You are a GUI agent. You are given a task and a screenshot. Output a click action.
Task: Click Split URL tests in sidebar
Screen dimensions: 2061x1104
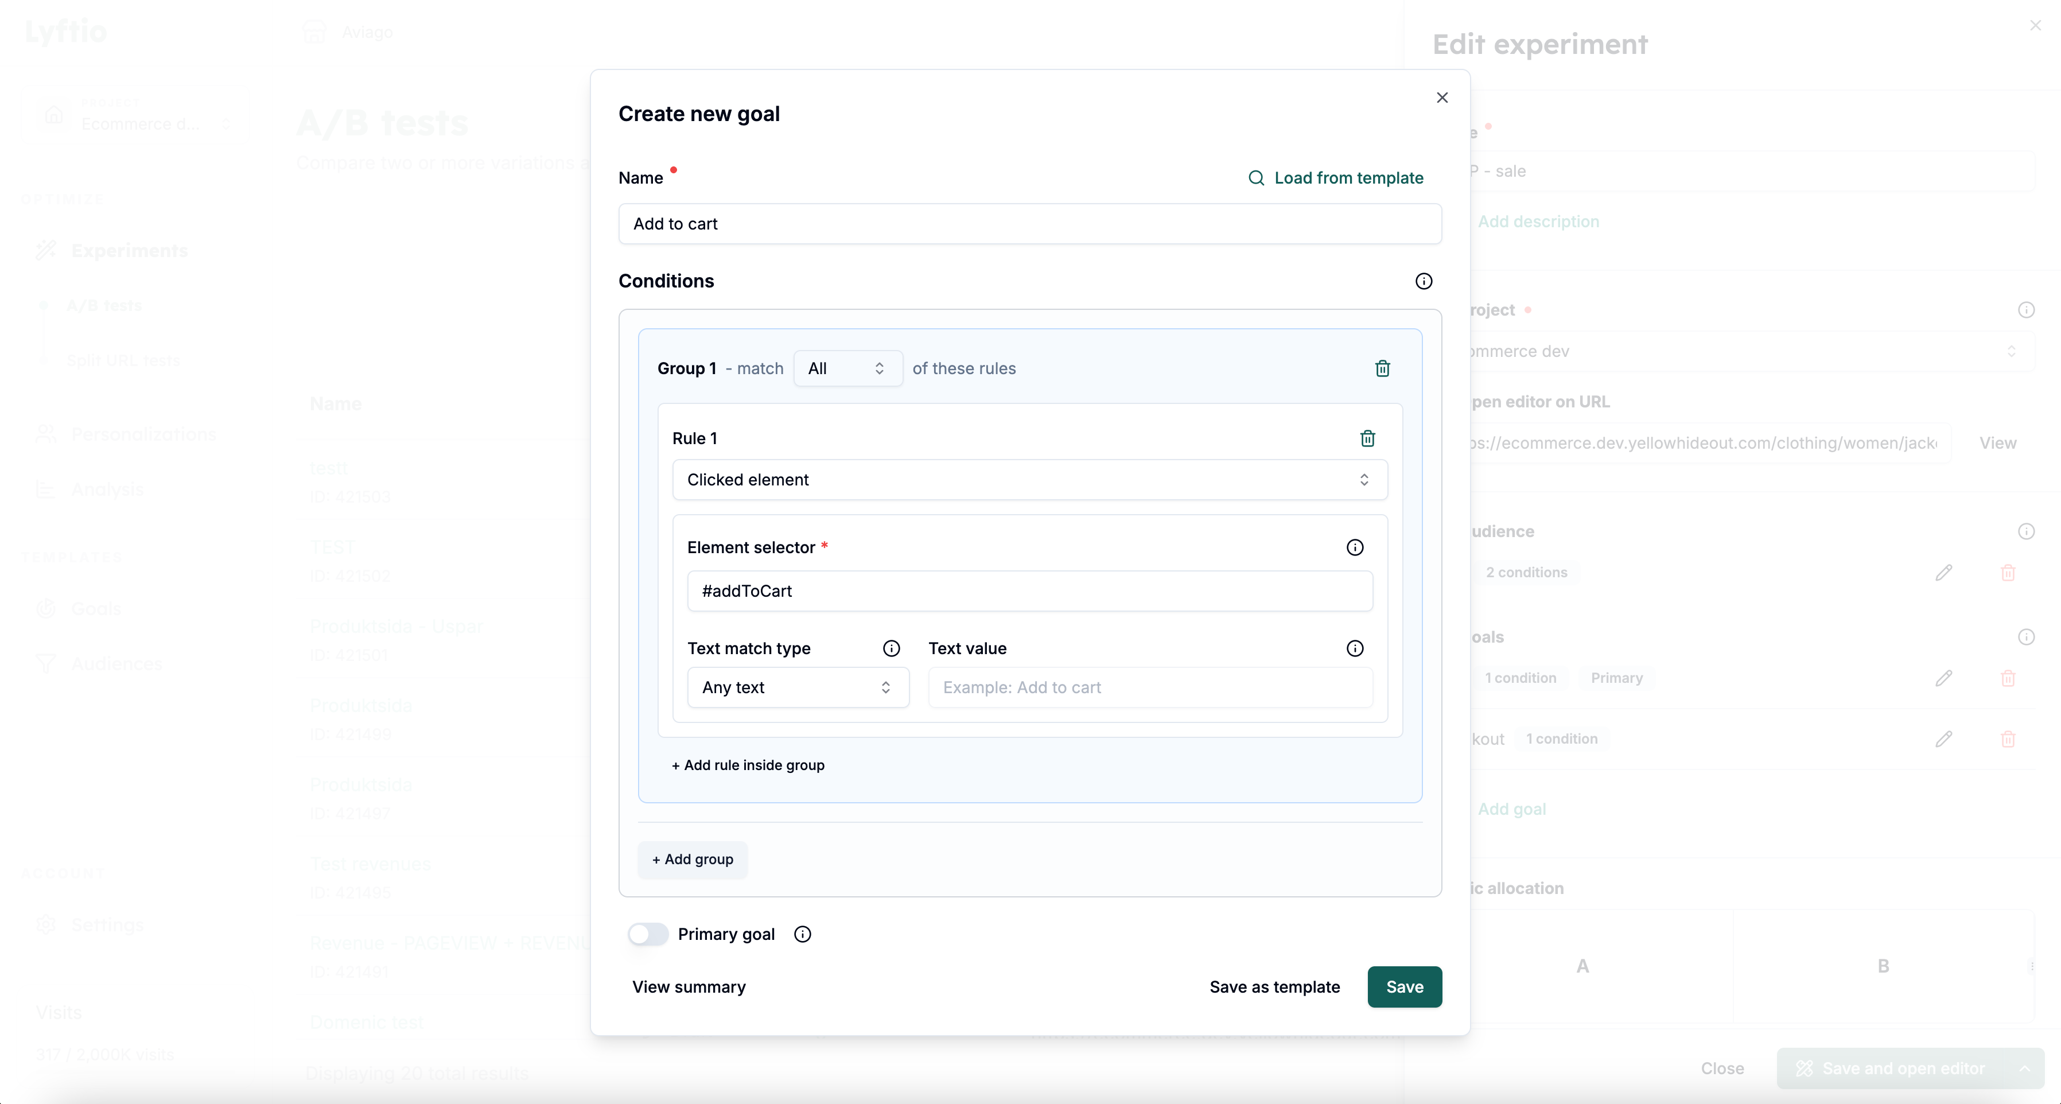pos(122,361)
